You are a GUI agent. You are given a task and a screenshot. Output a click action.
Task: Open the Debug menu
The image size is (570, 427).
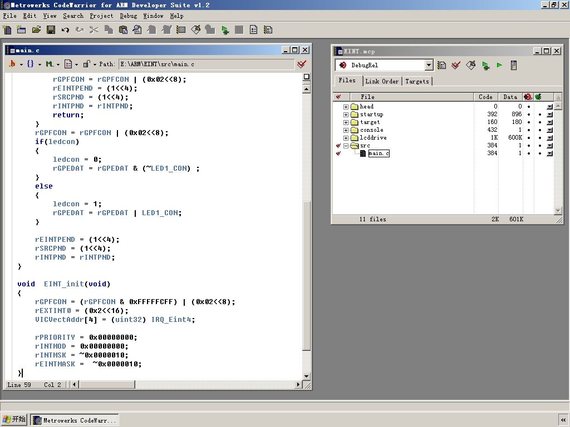click(x=129, y=16)
